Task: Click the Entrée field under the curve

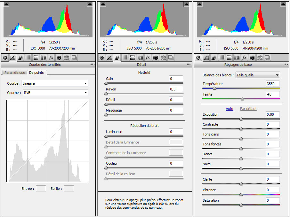Action: tap(41, 188)
